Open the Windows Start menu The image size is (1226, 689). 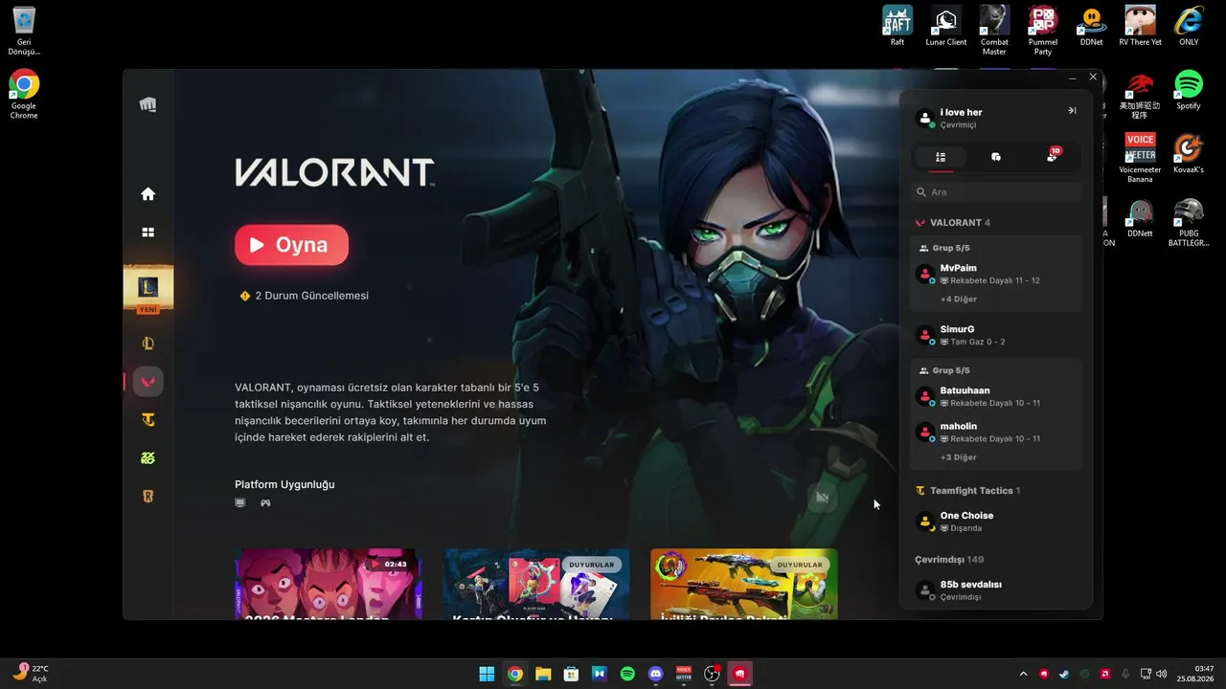487,674
